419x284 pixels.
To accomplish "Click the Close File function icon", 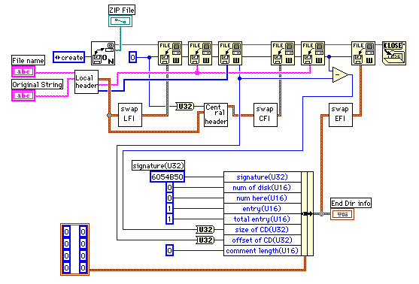I will coord(394,53).
